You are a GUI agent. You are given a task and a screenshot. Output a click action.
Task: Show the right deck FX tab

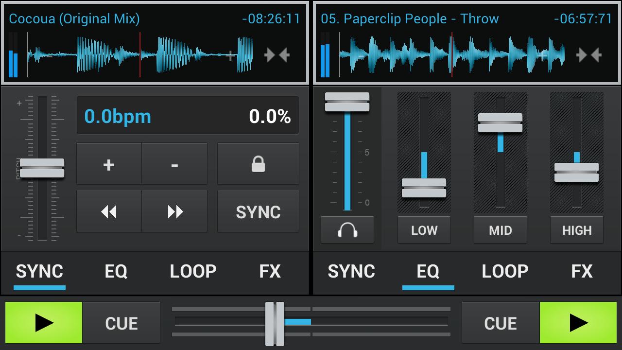point(582,271)
